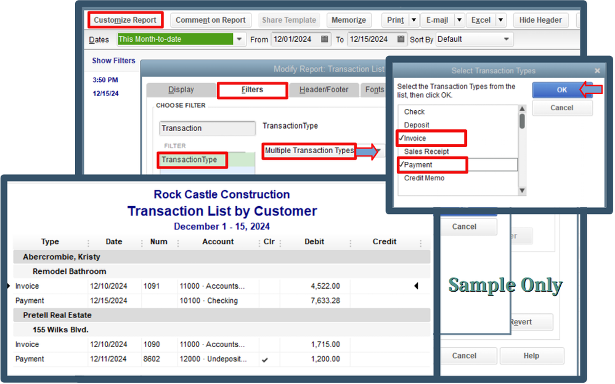Click the Clr column header
Viewport: 615px width, 384px height.
pyautogui.click(x=269, y=242)
